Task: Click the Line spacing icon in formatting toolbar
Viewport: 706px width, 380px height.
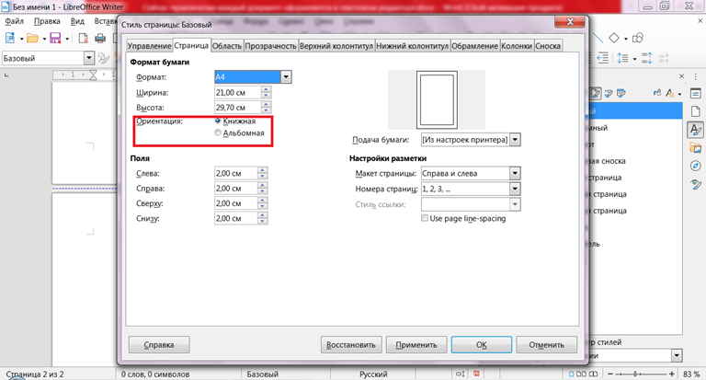Action: [622, 58]
